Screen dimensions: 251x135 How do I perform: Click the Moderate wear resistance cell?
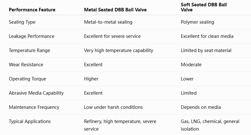point(191,65)
